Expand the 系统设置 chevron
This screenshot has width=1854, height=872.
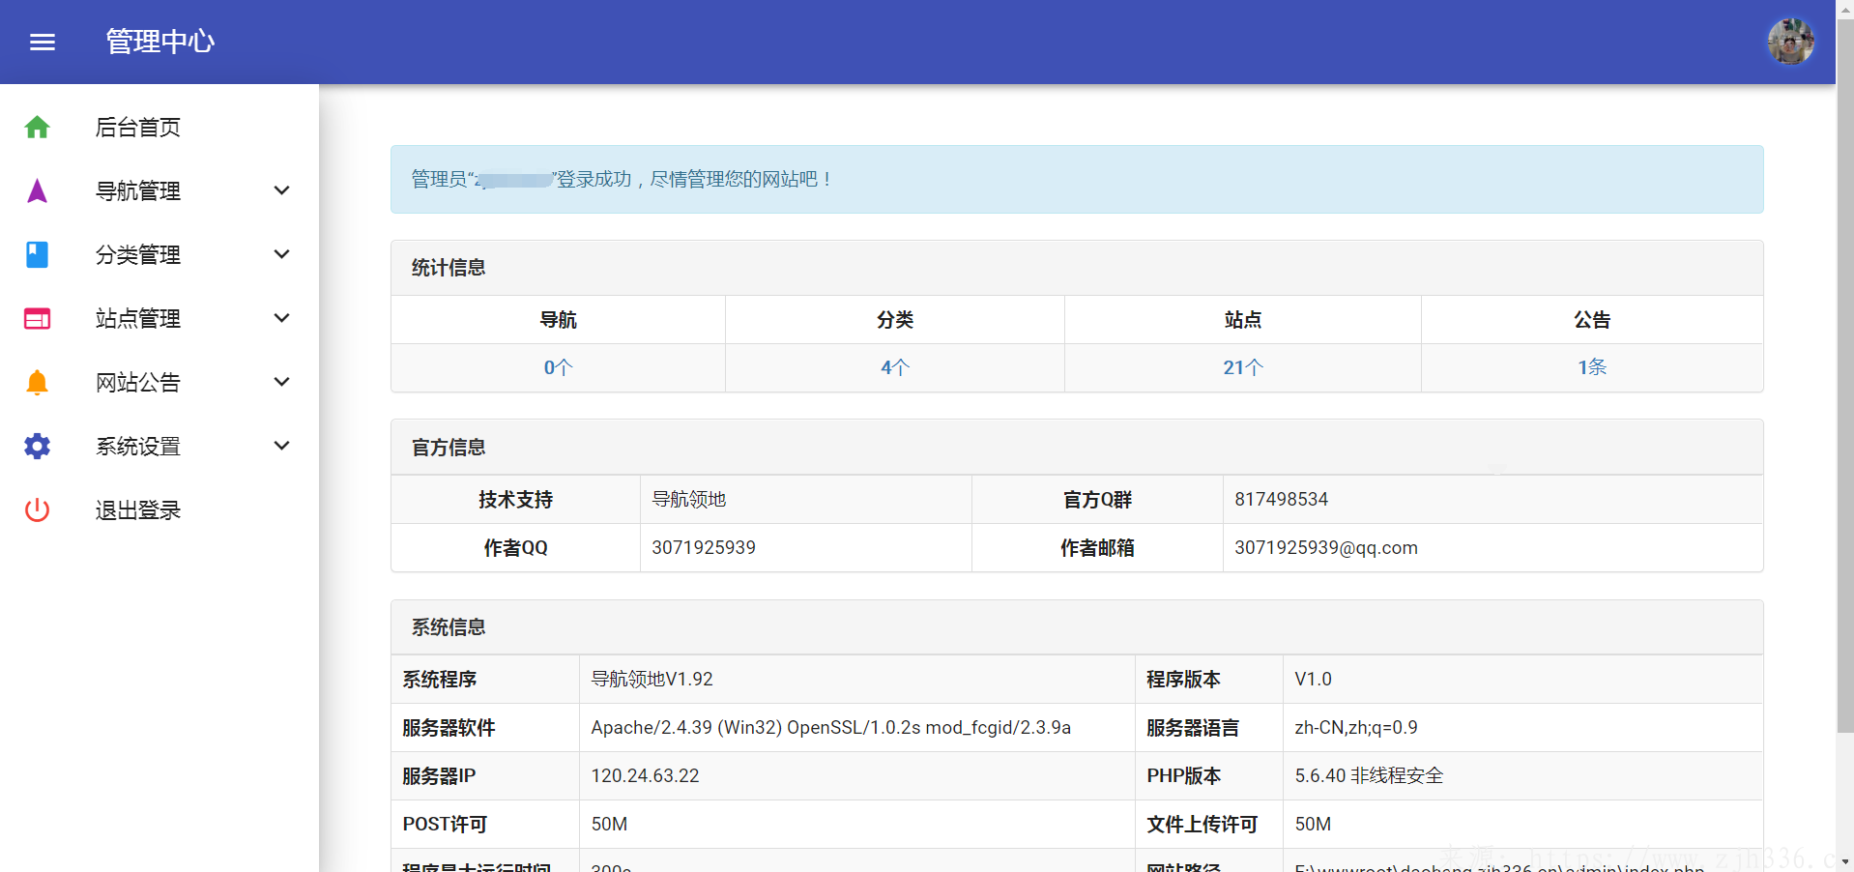(281, 446)
